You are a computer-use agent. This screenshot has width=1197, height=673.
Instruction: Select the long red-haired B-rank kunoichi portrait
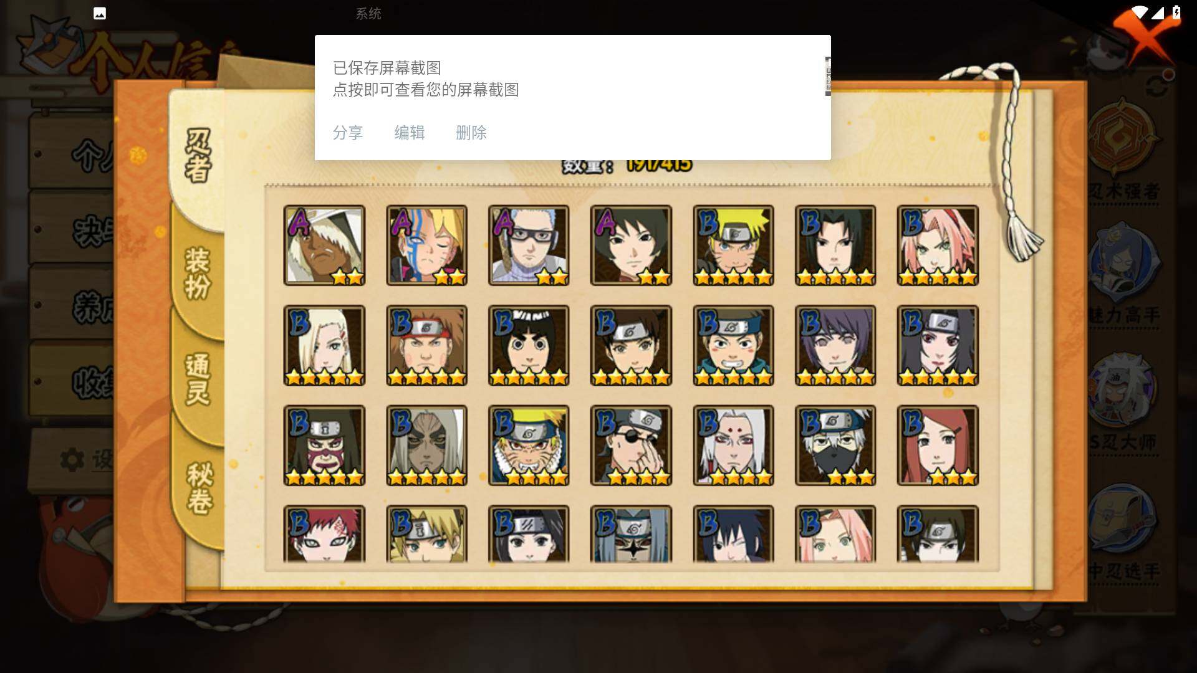pyautogui.click(x=938, y=446)
